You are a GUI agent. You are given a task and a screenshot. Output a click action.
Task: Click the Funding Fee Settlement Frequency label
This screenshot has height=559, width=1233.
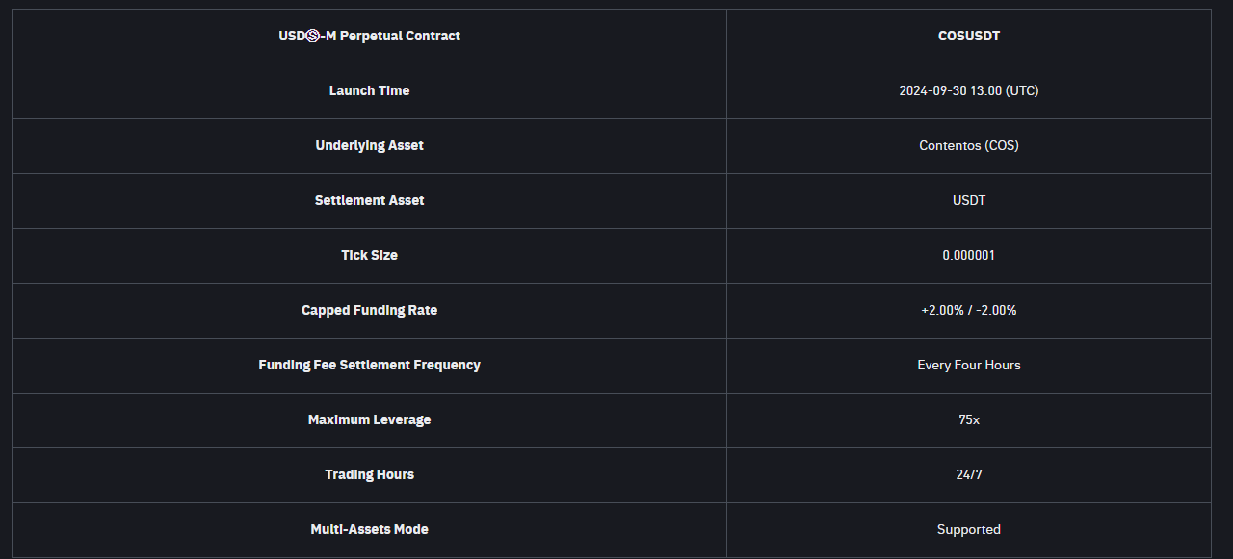pyautogui.click(x=369, y=366)
